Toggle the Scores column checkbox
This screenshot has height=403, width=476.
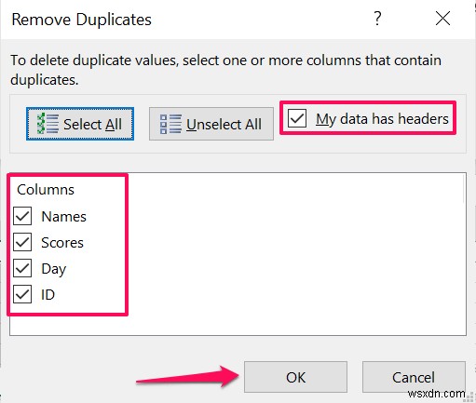pyautogui.click(x=22, y=242)
